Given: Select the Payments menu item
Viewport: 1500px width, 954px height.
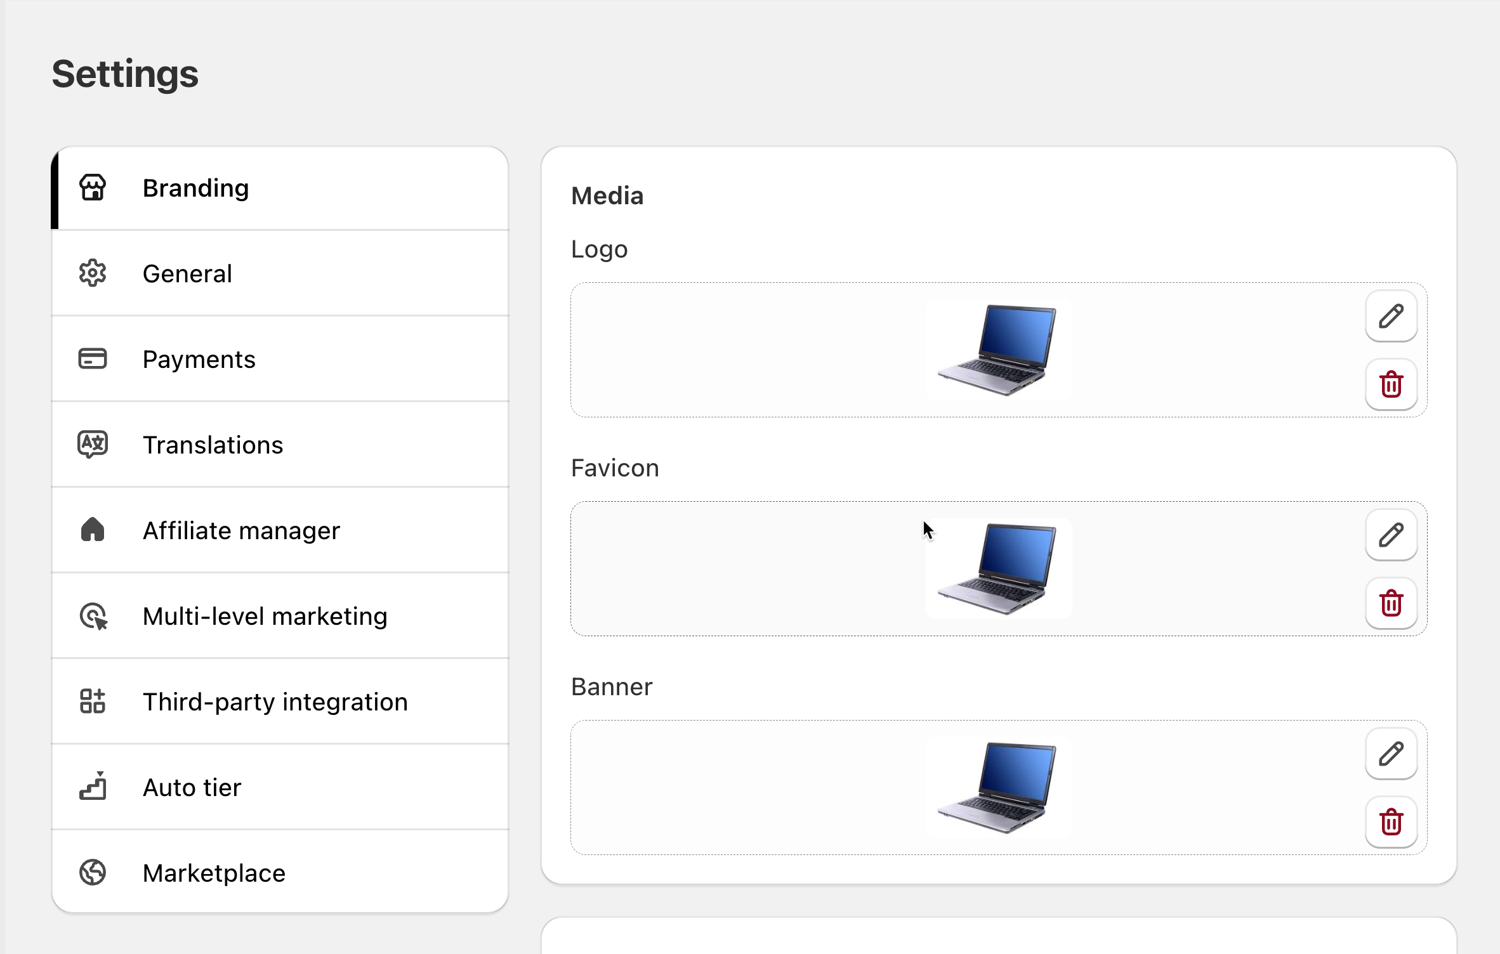Looking at the screenshot, I should coord(199,359).
